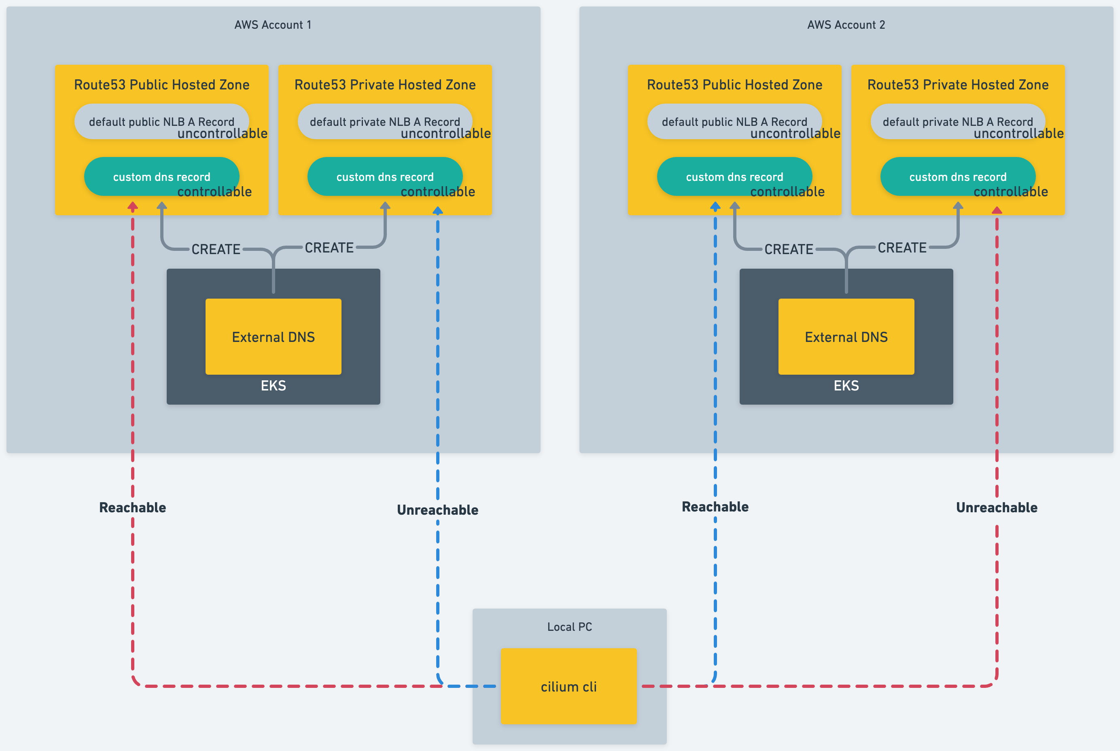Viewport: 1120px width, 751px height.
Task: Select default public NLB A Record, Account 2
Action: click(x=734, y=121)
